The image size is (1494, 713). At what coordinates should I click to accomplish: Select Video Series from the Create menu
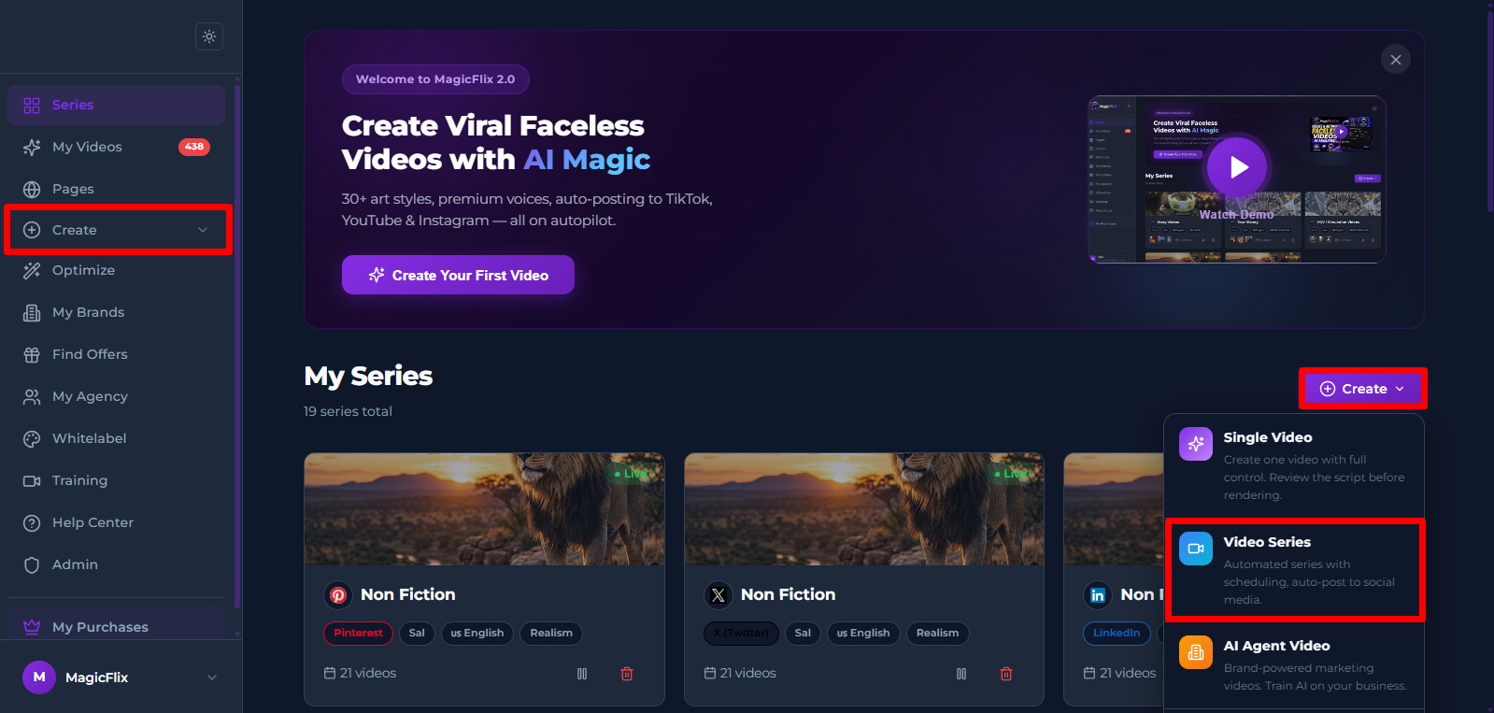[1294, 570]
